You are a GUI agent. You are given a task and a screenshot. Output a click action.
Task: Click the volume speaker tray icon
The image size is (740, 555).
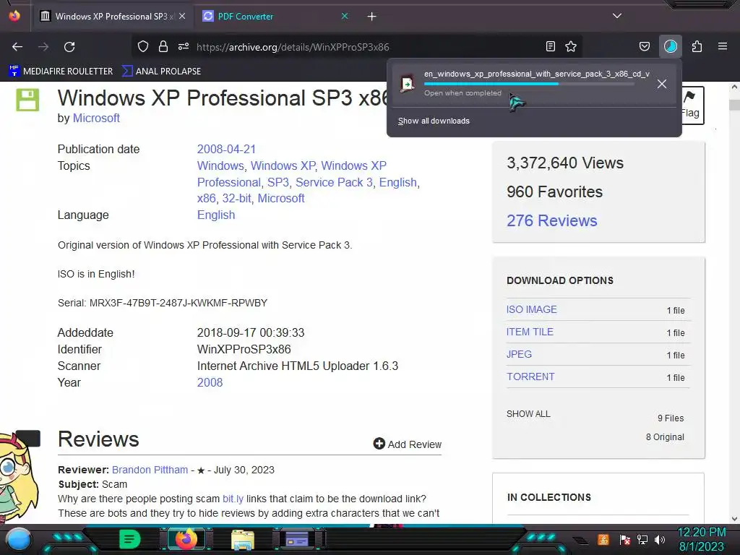pyautogui.click(x=660, y=539)
